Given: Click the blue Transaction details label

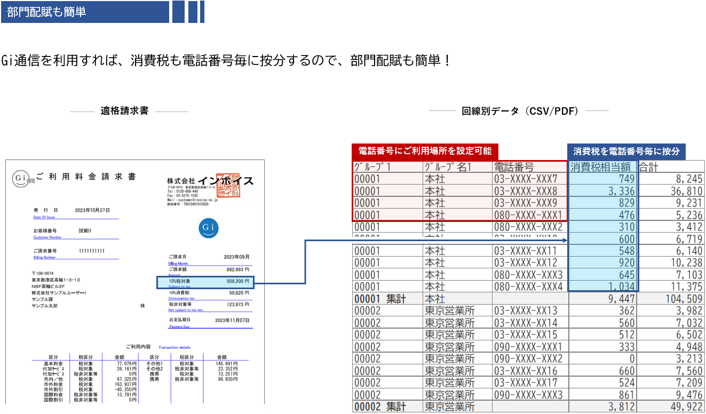Looking at the screenshot, I should [174, 347].
